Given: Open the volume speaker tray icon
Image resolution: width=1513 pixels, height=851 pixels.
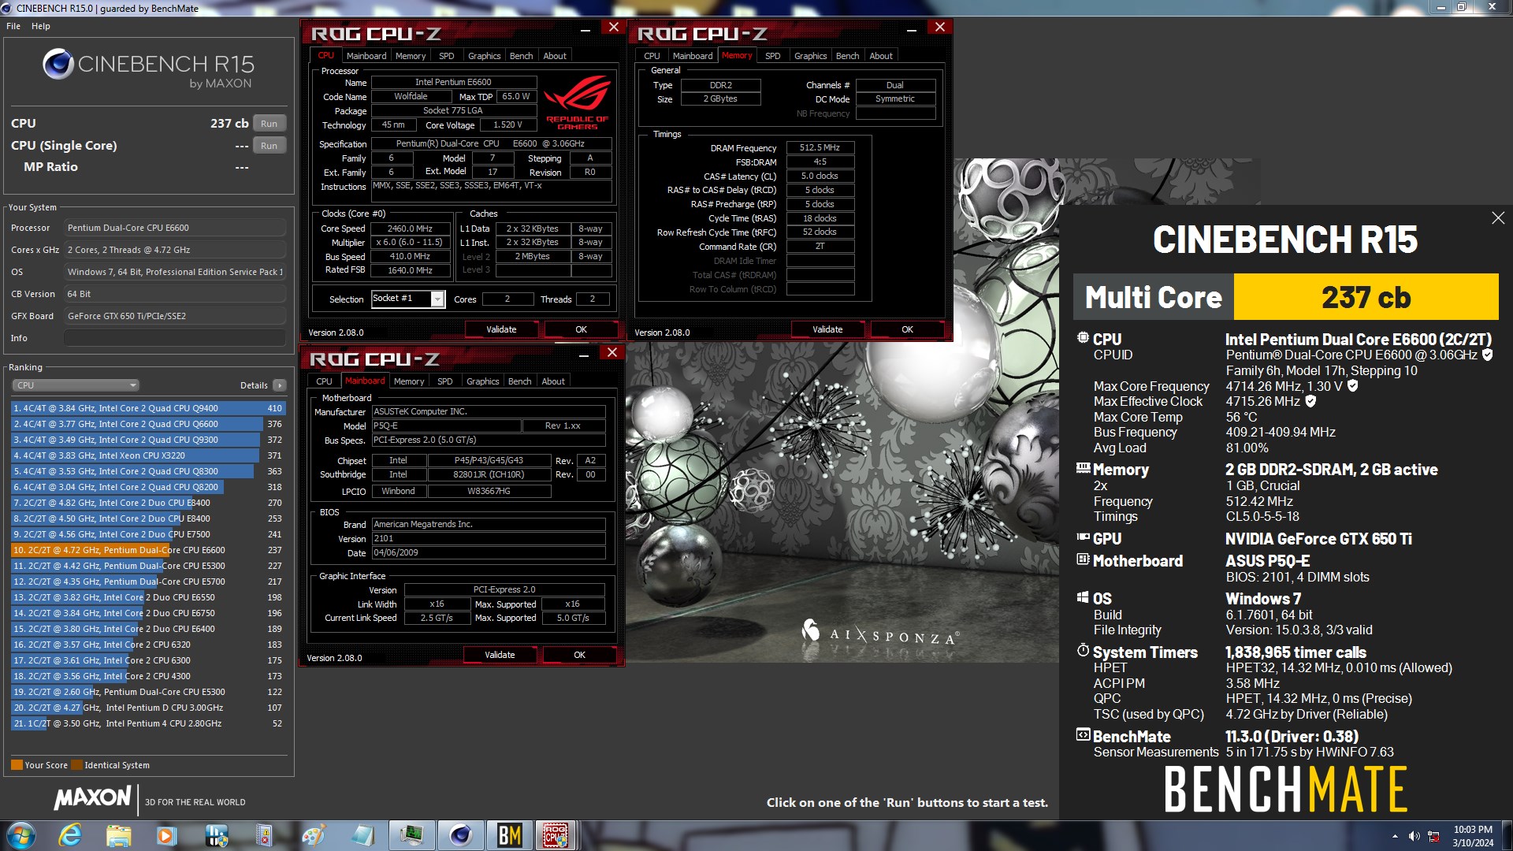Looking at the screenshot, I should click(1414, 836).
